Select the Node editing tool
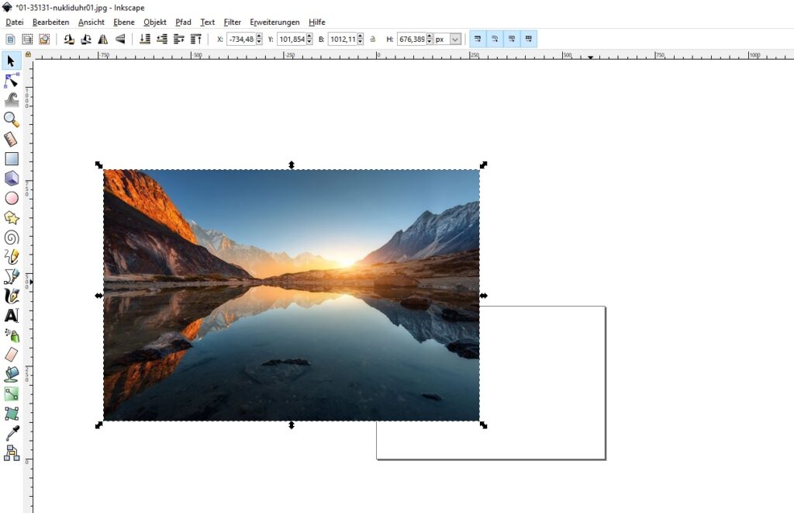The height and width of the screenshot is (513, 794). (11, 81)
